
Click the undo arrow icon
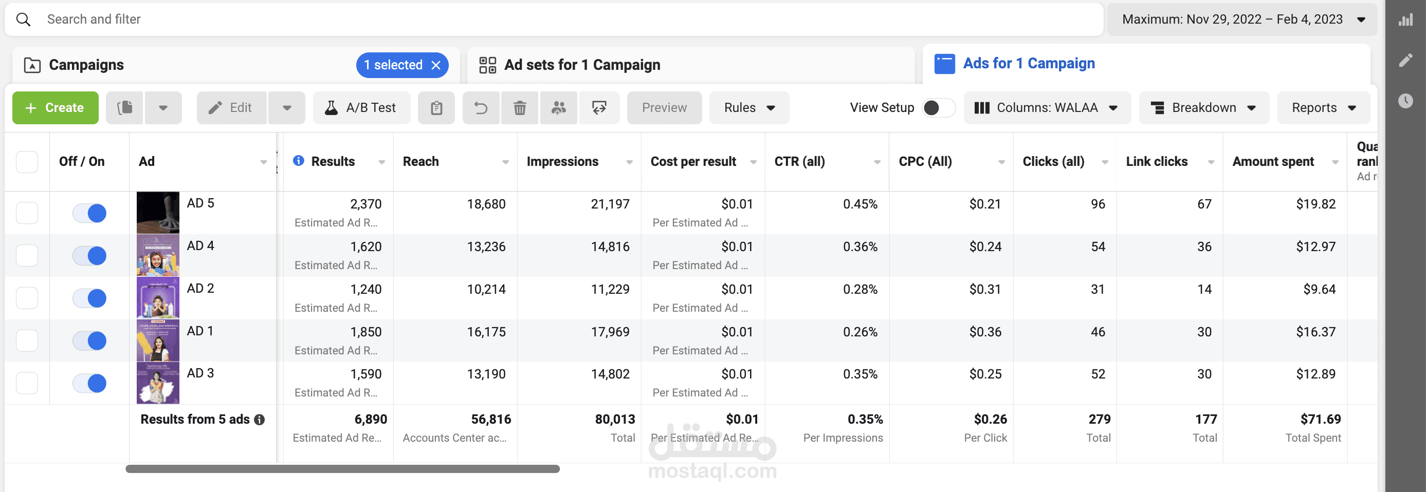click(x=481, y=108)
